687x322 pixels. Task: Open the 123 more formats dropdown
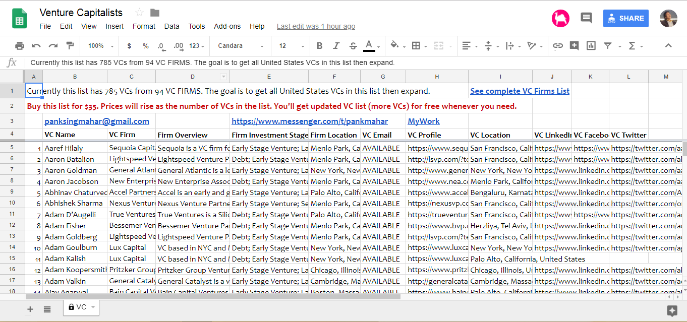[197, 46]
